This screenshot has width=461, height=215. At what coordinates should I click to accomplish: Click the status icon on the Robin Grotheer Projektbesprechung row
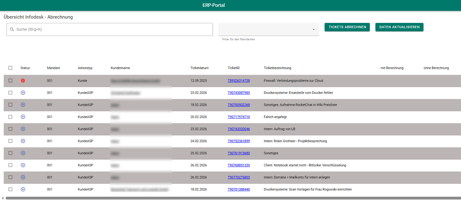23,141
